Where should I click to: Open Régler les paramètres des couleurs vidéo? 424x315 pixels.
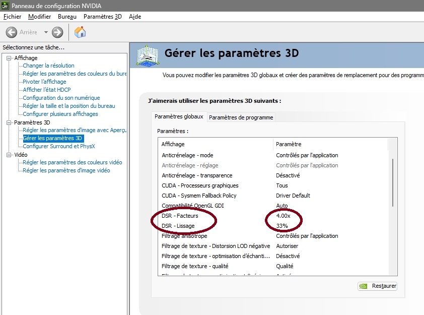point(73,162)
